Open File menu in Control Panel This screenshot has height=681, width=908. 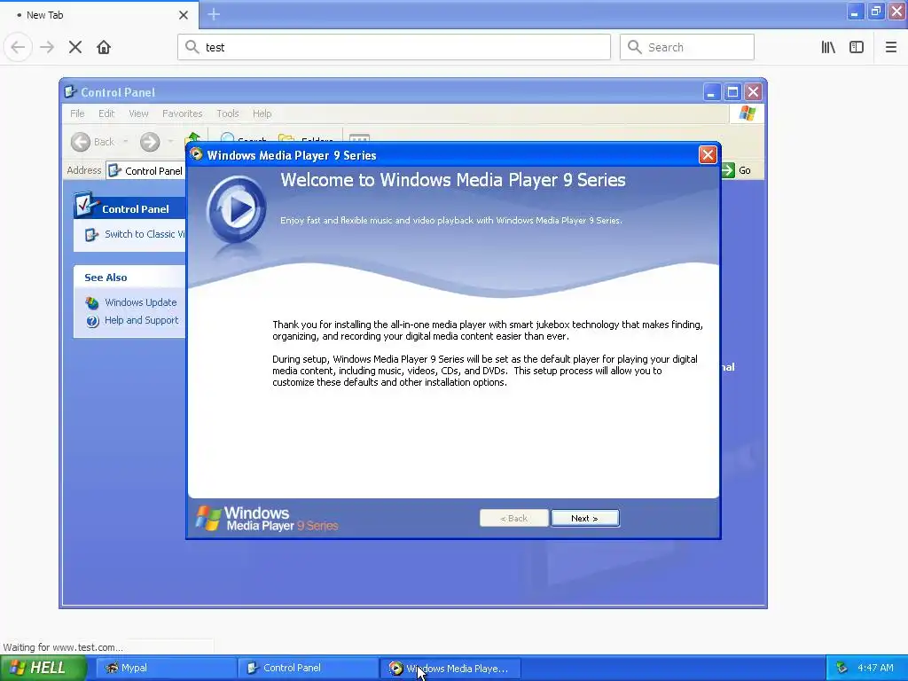click(77, 113)
